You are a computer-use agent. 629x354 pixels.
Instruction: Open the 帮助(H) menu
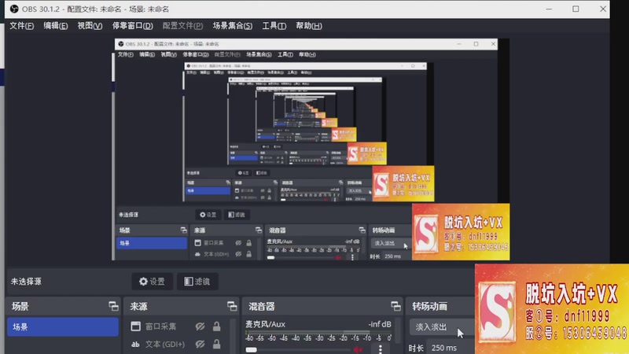pos(309,26)
